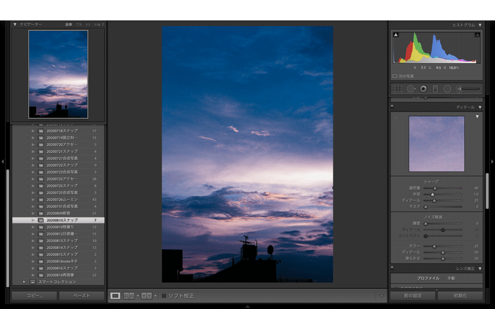The image size is (495, 309).
Task: Set navigator zoom to 1:1
Action: [88, 24]
